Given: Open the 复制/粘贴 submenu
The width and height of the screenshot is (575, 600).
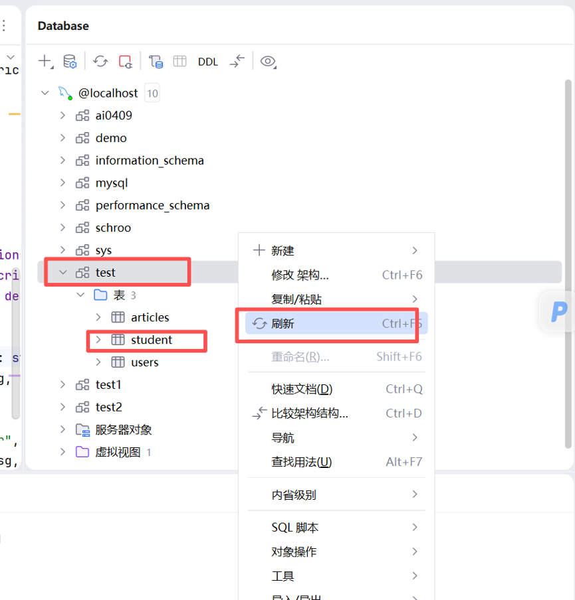Looking at the screenshot, I should (x=336, y=299).
